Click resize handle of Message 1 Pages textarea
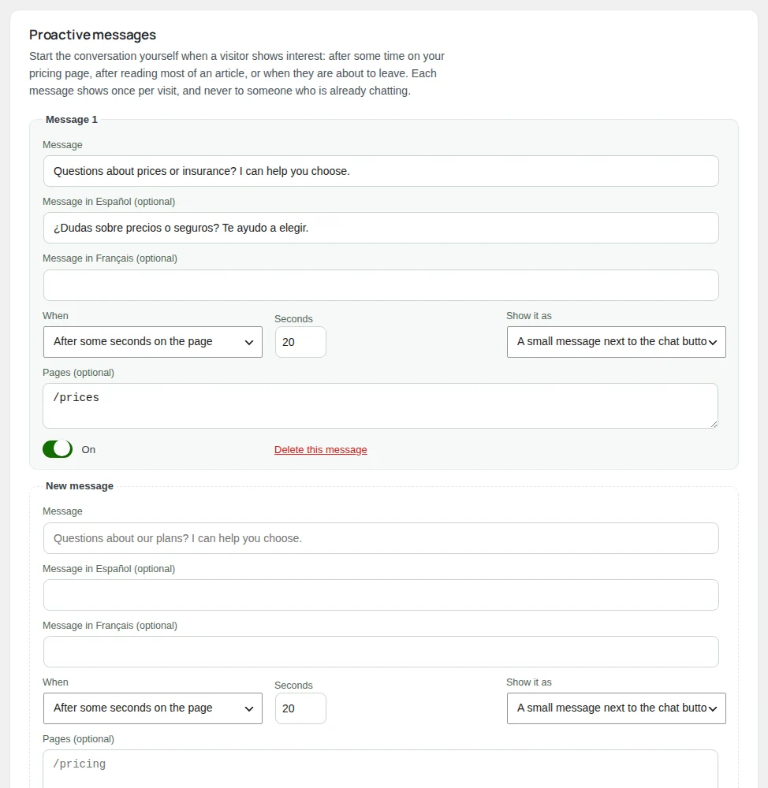The height and width of the screenshot is (788, 768). [714, 424]
